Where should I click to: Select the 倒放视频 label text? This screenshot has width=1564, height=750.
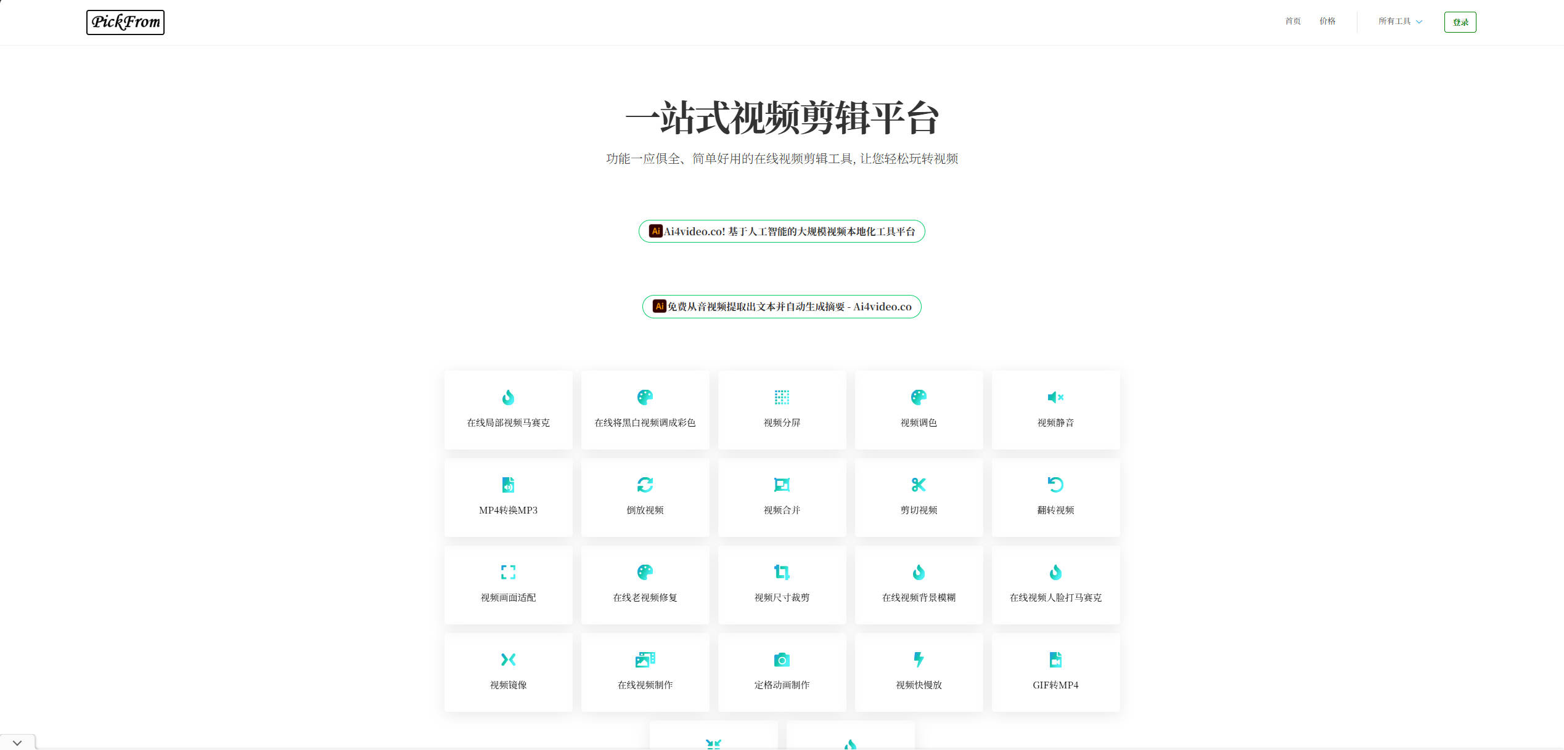645,510
